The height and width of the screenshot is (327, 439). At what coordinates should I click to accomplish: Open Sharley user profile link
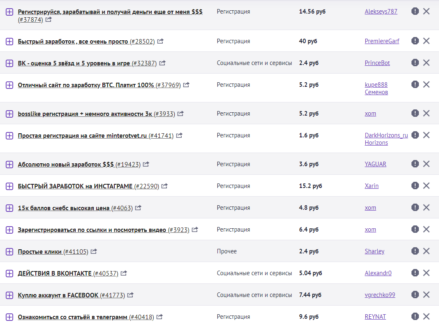click(374, 251)
